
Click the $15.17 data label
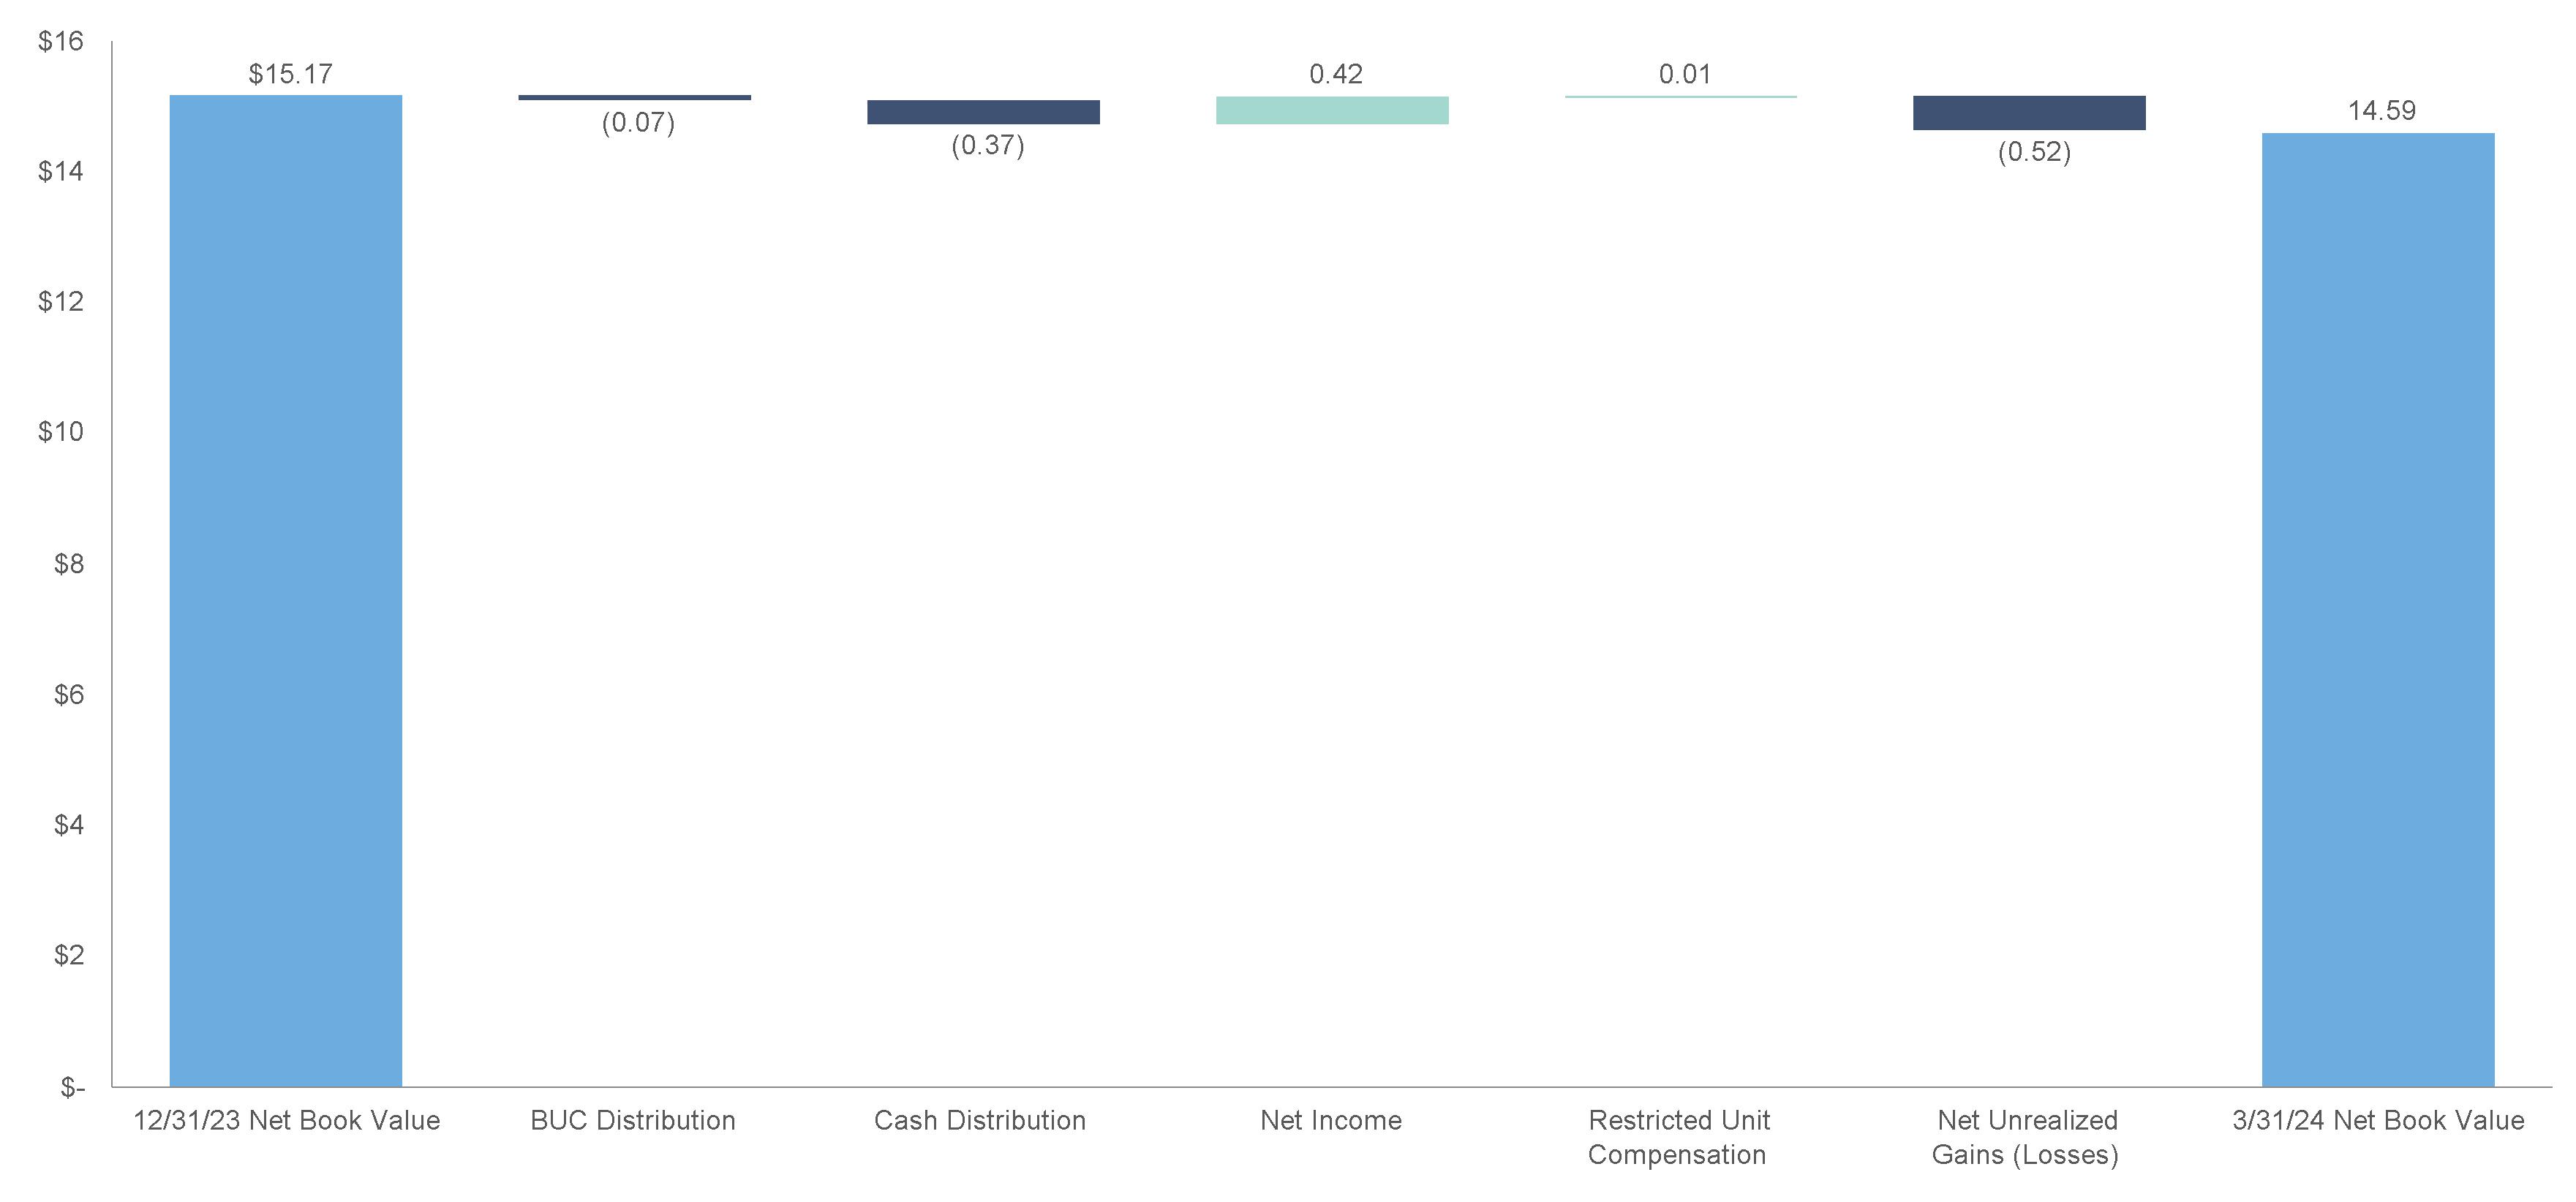coord(291,74)
